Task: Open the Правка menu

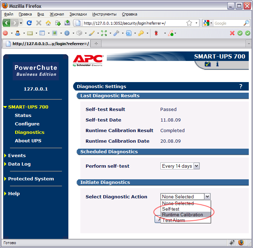Action: coord(25,14)
